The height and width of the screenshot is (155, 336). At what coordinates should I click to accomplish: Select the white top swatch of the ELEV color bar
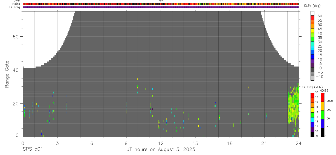click(x=312, y=13)
